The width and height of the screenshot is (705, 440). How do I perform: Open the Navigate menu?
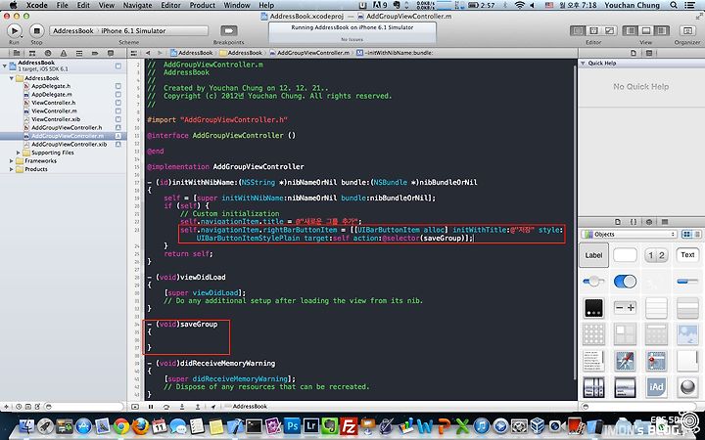137,6
